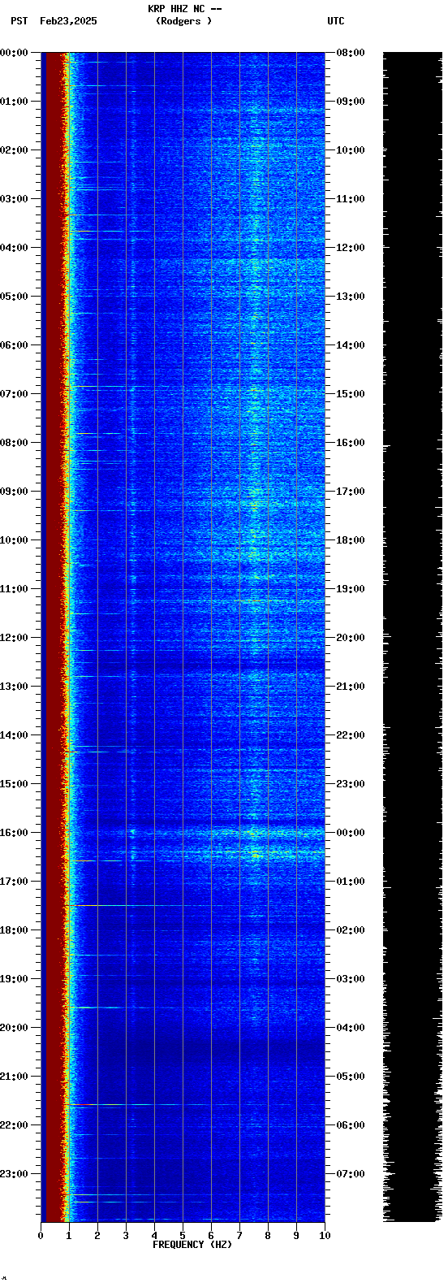Screen dimensions: 448x1287
Task: Click the frequency axis tick label '0'
Action: click(x=41, y=1236)
